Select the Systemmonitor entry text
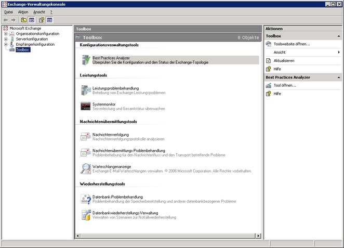Screen dimensions: 344x248 [x=104, y=105]
